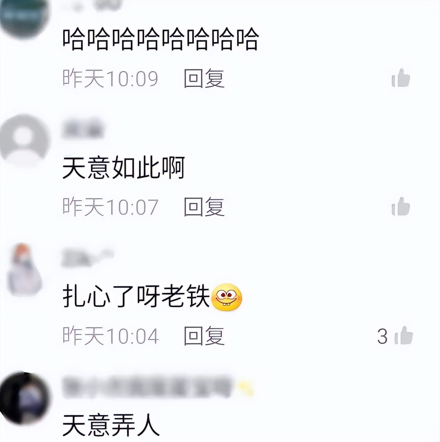This screenshot has height=442, width=440.
Task: Open the dark avatar beside 天意弄人
Action: coord(24,398)
